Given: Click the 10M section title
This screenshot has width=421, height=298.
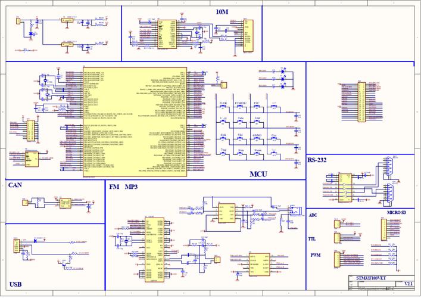Looking at the screenshot, I should (222, 12).
